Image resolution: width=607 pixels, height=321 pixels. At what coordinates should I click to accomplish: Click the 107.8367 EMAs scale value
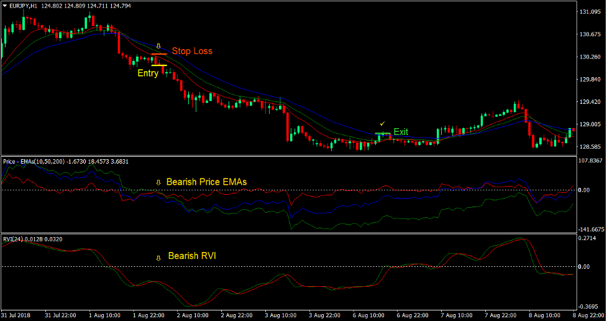[x=590, y=160]
